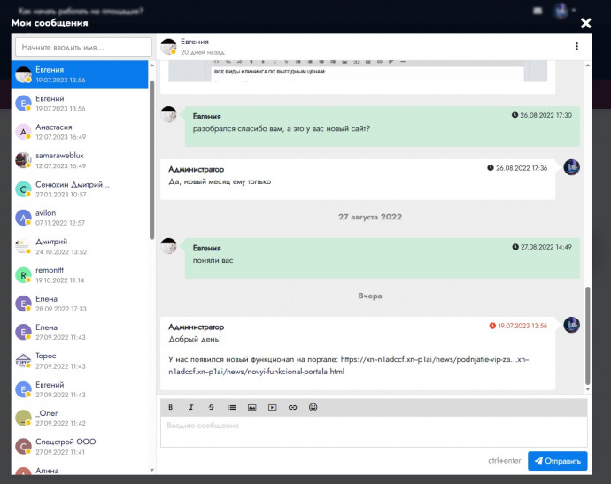Open the _Олег conversation

[80, 418]
